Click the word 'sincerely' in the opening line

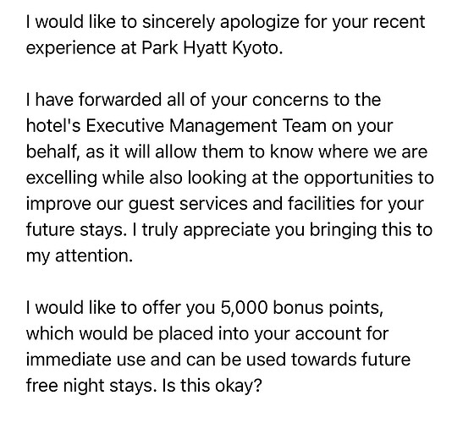click(x=178, y=22)
